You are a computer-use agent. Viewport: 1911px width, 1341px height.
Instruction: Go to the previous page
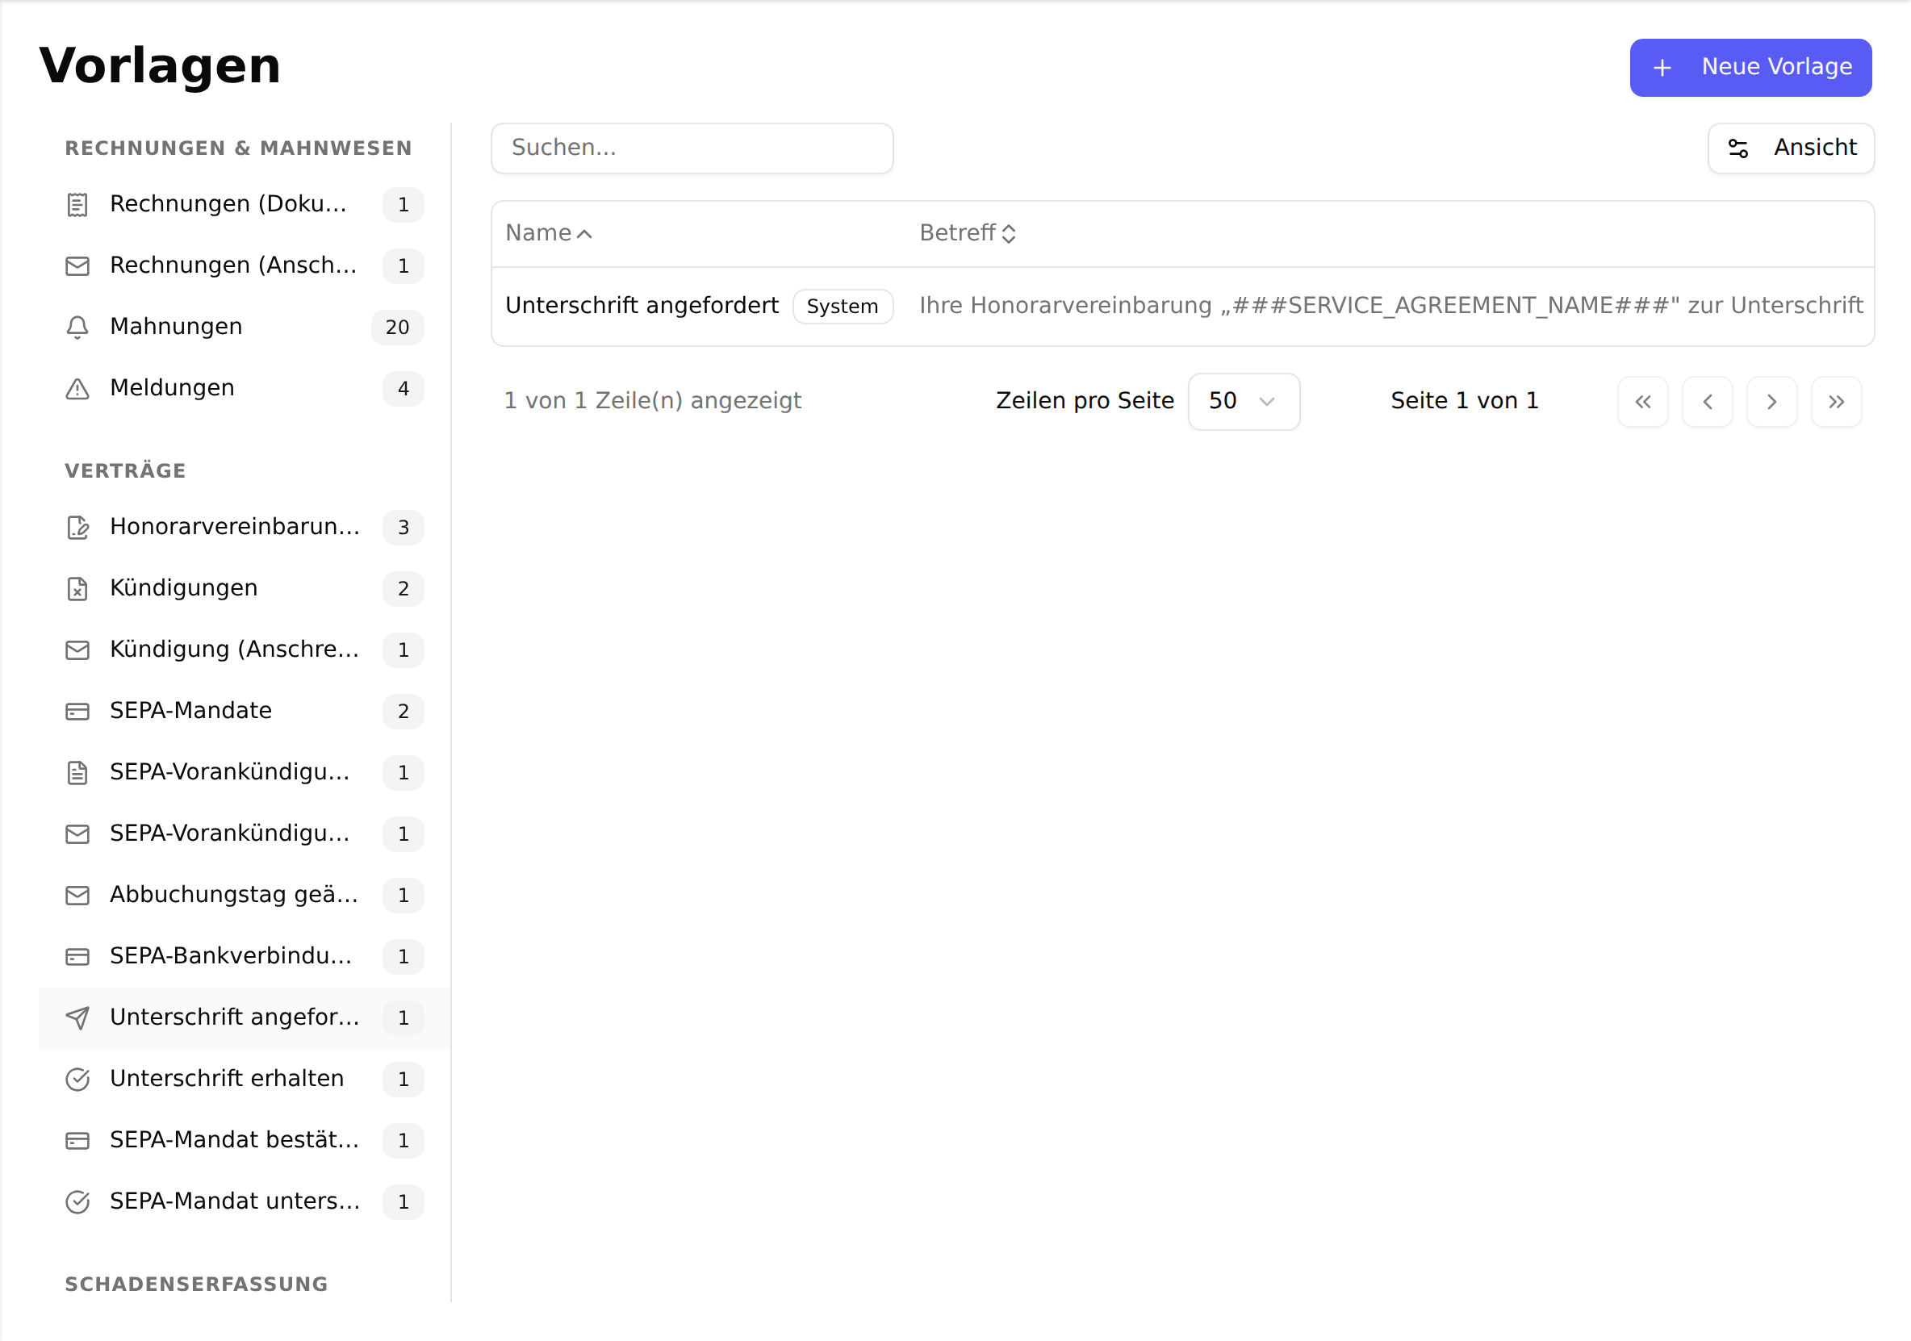pos(1707,402)
